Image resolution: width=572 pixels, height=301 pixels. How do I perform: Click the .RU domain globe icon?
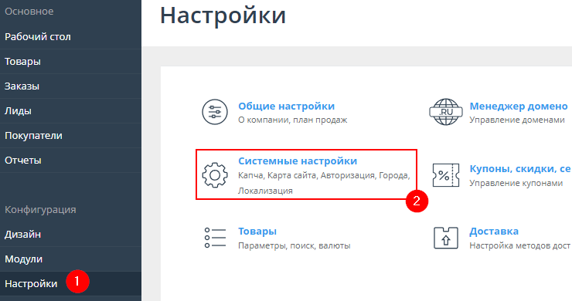[x=446, y=112]
